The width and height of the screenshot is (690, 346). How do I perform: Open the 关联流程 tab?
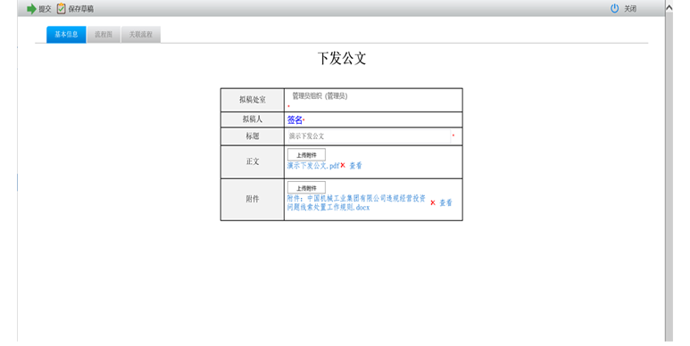(x=141, y=34)
